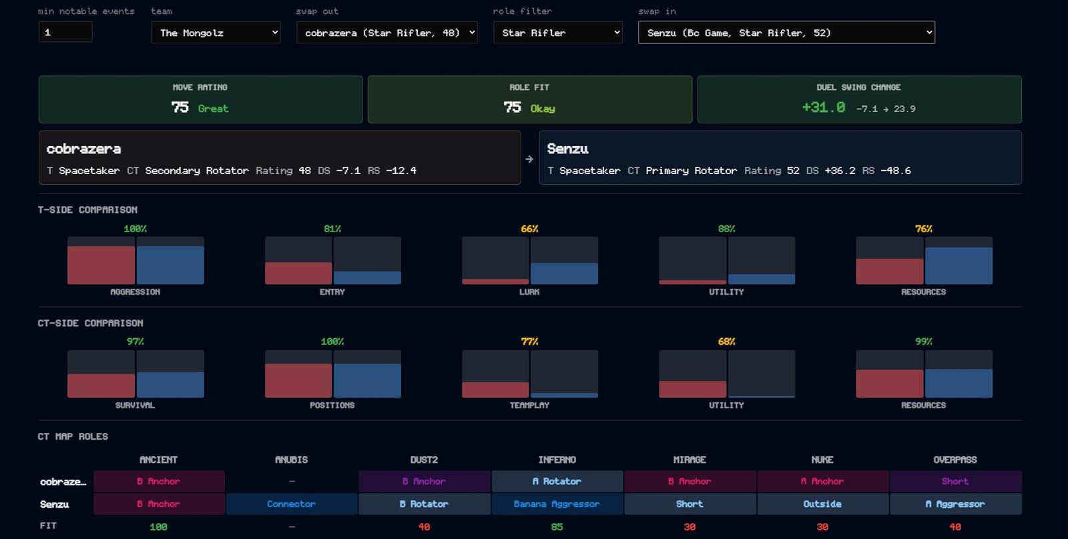This screenshot has height=539, width=1068.
Task: Click the arrow between player panels
Action: point(529,159)
